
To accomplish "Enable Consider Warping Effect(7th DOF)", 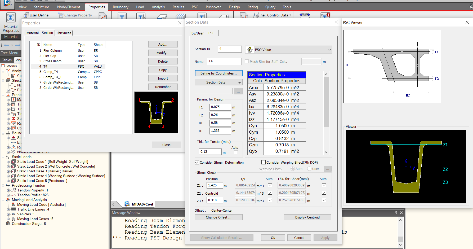I will [x=264, y=162].
